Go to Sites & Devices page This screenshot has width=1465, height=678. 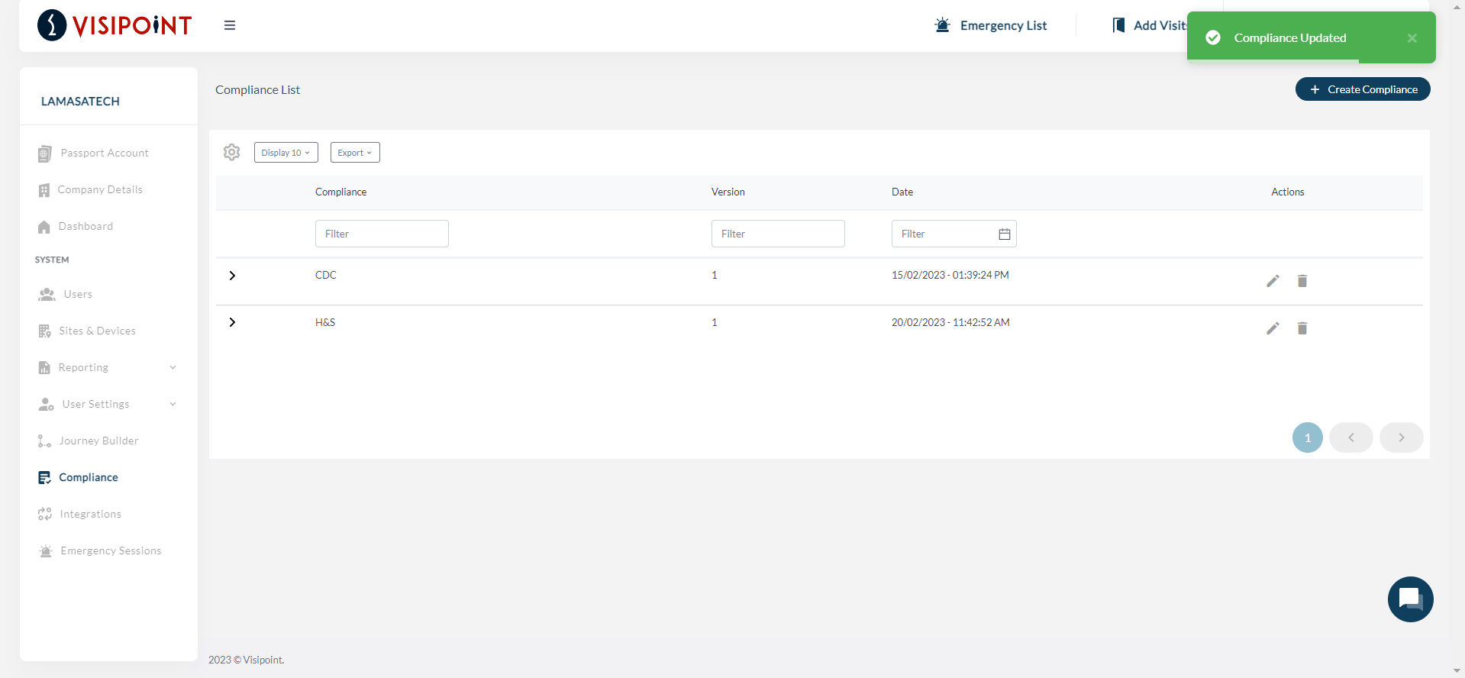[97, 331]
